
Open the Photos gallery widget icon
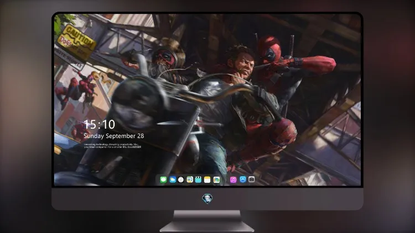point(216,180)
